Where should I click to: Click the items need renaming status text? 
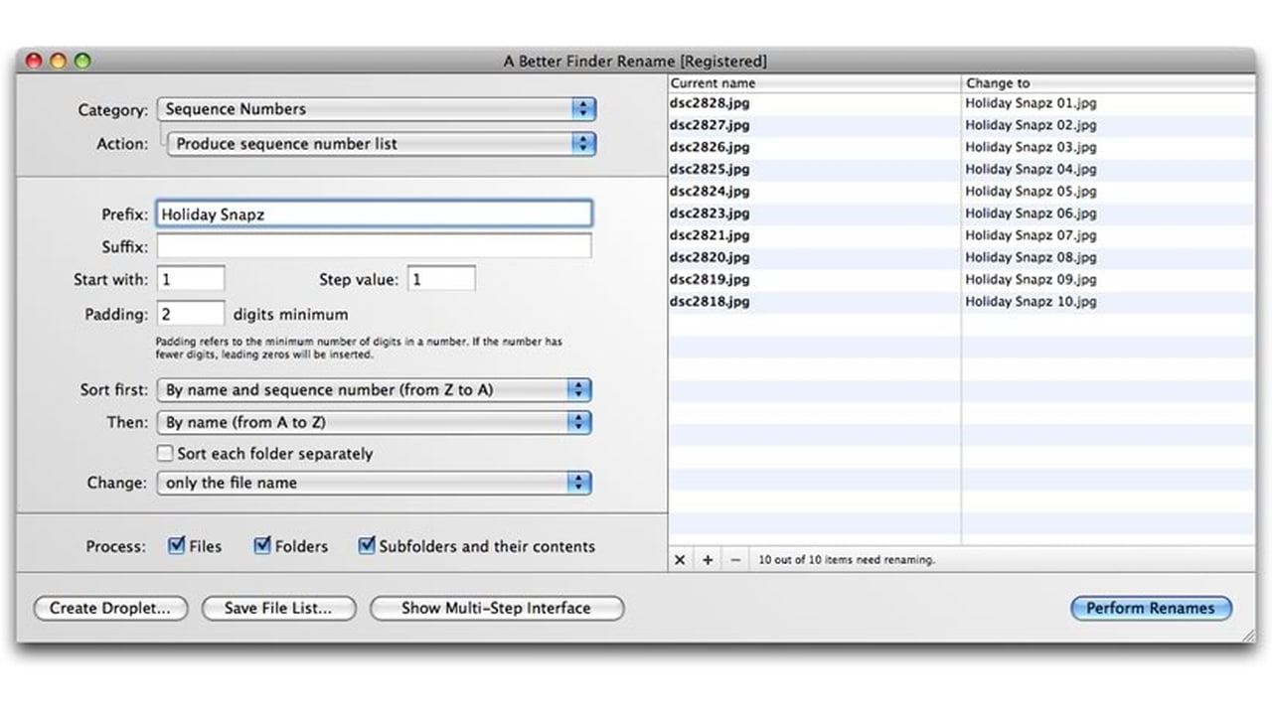pyautogui.click(x=847, y=560)
